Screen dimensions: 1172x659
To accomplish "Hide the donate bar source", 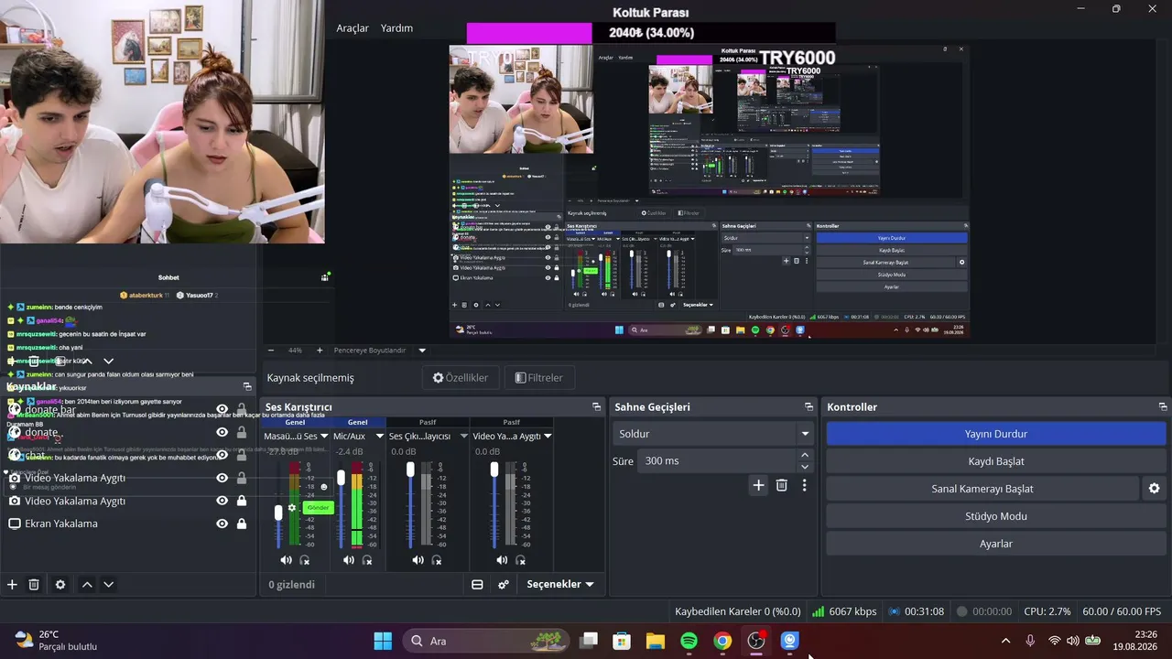I will point(222,409).
